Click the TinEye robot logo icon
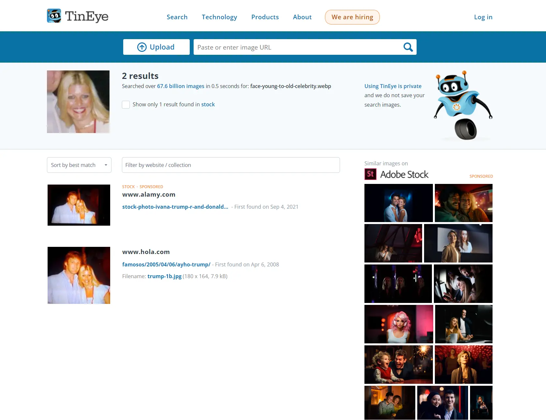546x420 pixels. [x=54, y=16]
